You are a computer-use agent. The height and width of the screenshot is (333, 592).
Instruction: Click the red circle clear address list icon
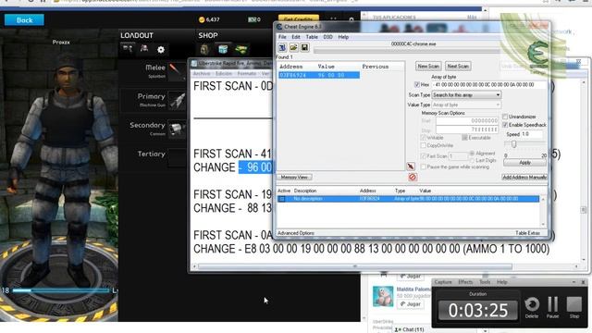pos(413,177)
